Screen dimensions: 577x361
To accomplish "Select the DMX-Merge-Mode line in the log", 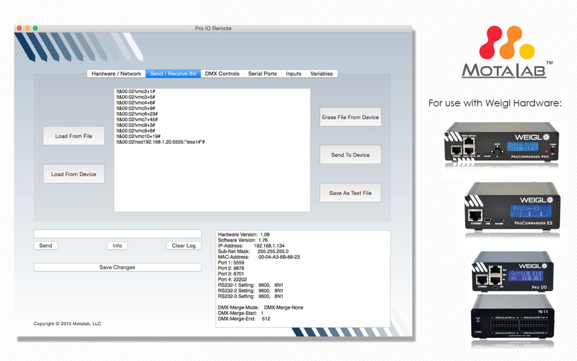I will (x=261, y=308).
